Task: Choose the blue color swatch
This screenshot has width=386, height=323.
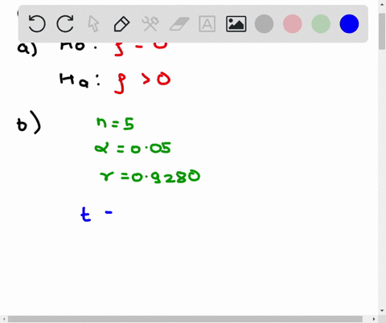Action: pos(349,24)
